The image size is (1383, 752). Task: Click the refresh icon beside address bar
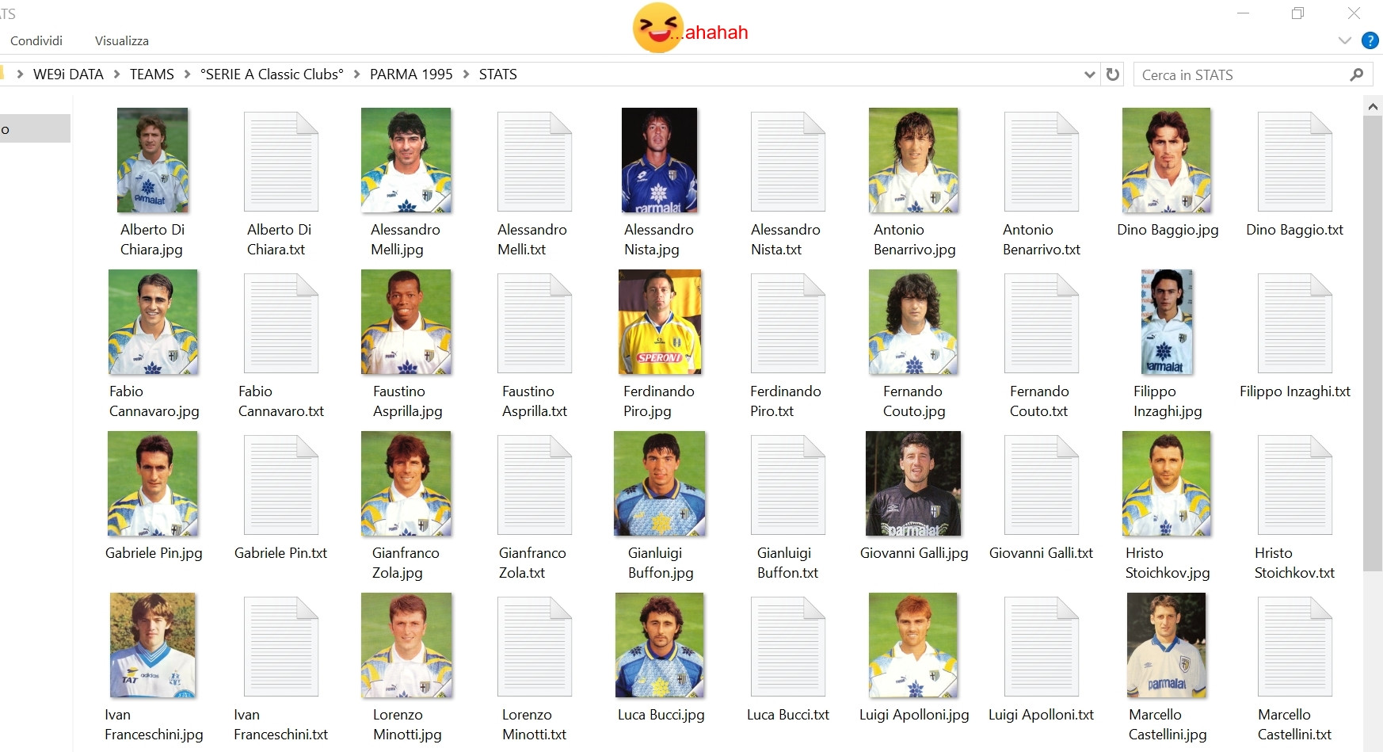[1113, 74]
